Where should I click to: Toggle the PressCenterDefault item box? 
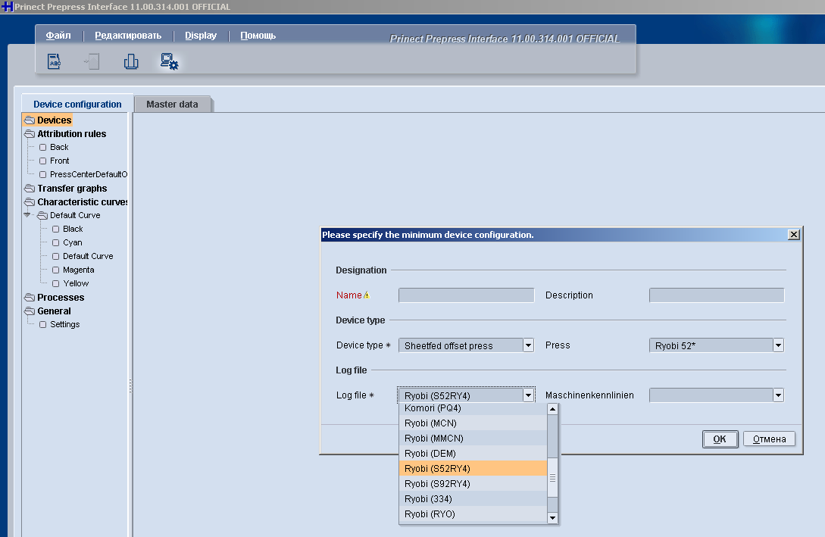tap(42, 175)
